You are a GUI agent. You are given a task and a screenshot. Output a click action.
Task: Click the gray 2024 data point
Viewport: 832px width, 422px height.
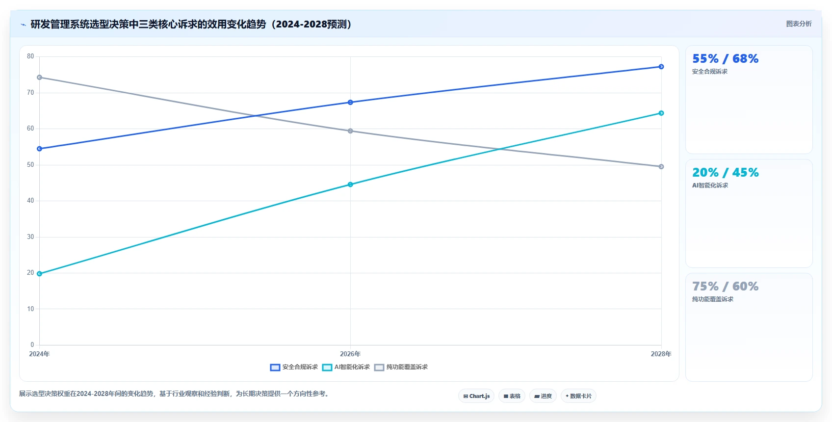[40, 78]
